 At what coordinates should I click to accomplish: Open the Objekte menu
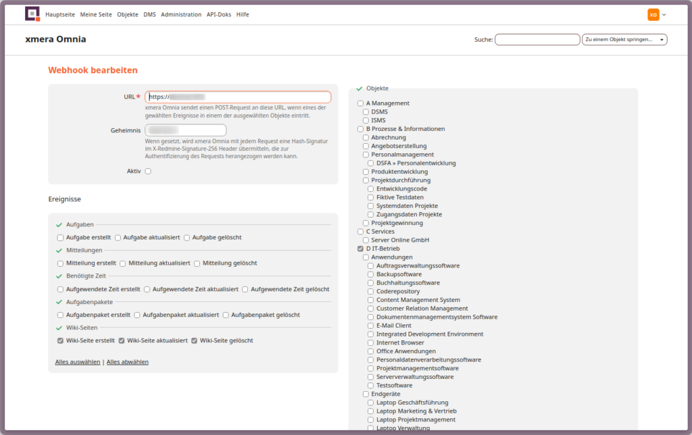pyautogui.click(x=128, y=15)
